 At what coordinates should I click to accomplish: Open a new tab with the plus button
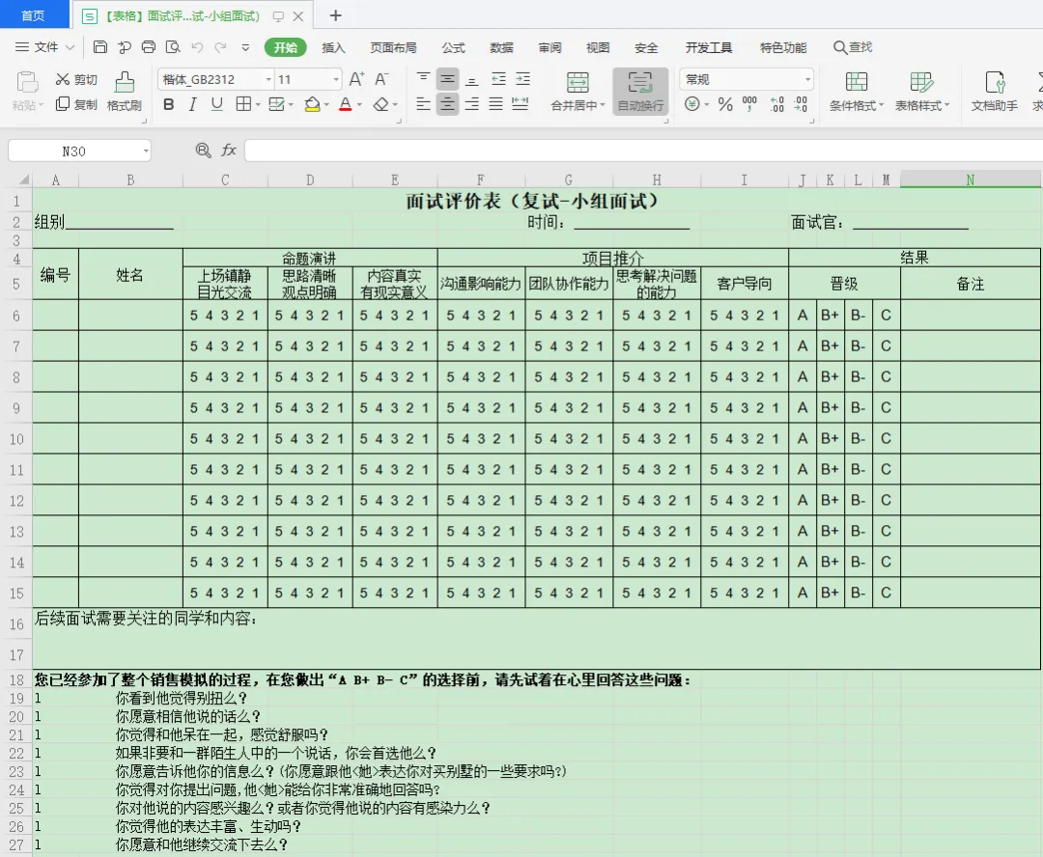pyautogui.click(x=336, y=15)
